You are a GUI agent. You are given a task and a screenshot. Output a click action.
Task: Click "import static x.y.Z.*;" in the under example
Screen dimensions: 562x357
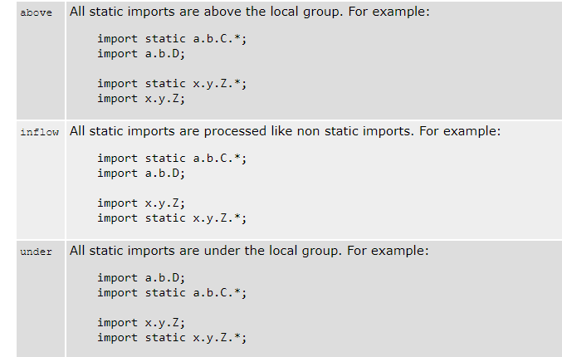coord(172,338)
